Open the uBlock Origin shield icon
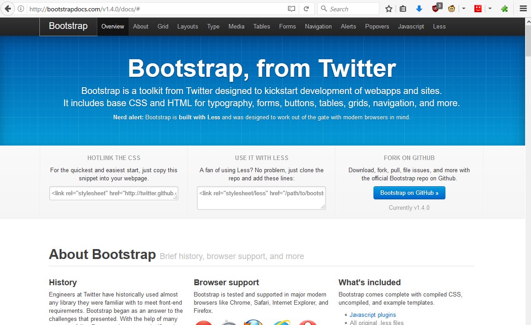The width and height of the screenshot is (531, 325). [x=436, y=8]
